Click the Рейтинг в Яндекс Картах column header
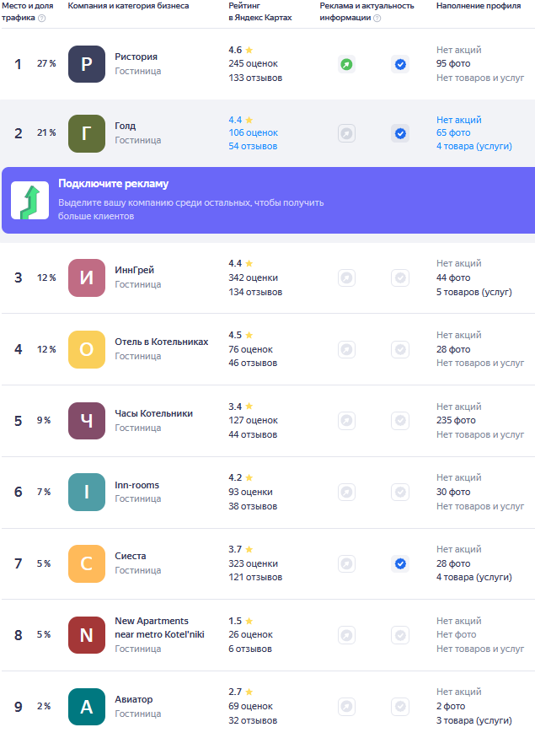This screenshot has width=535, height=738. [260, 12]
